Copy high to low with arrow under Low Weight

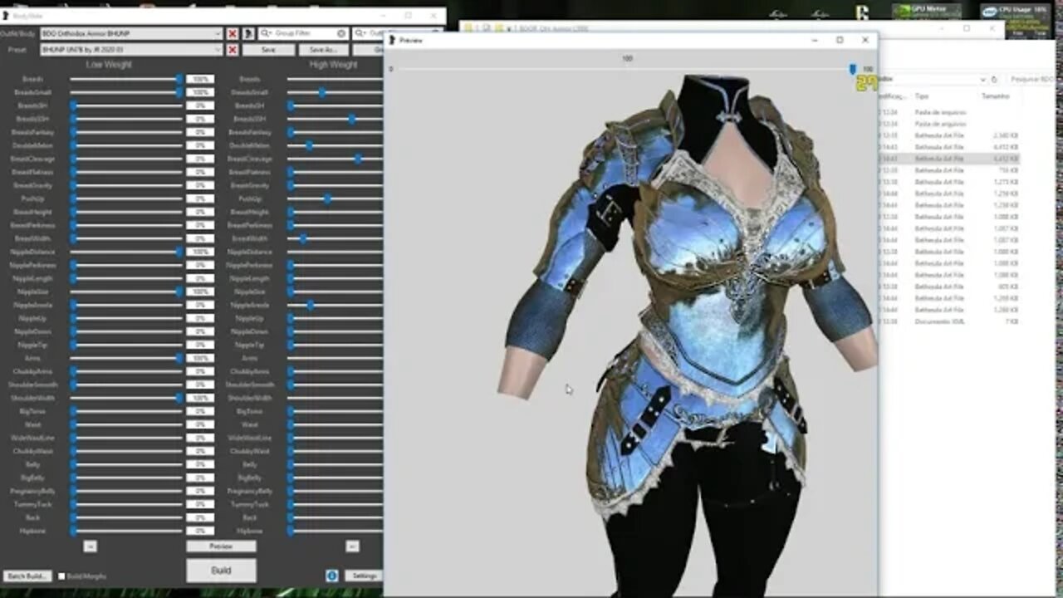pyautogui.click(x=91, y=547)
